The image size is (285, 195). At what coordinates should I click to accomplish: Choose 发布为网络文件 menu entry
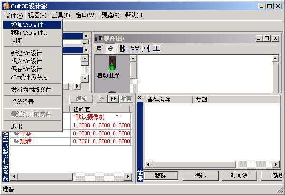(32, 90)
